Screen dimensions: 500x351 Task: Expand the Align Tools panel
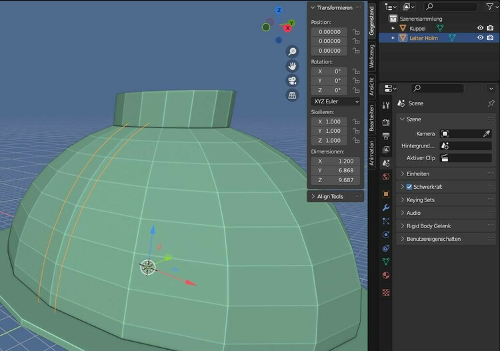(313, 196)
